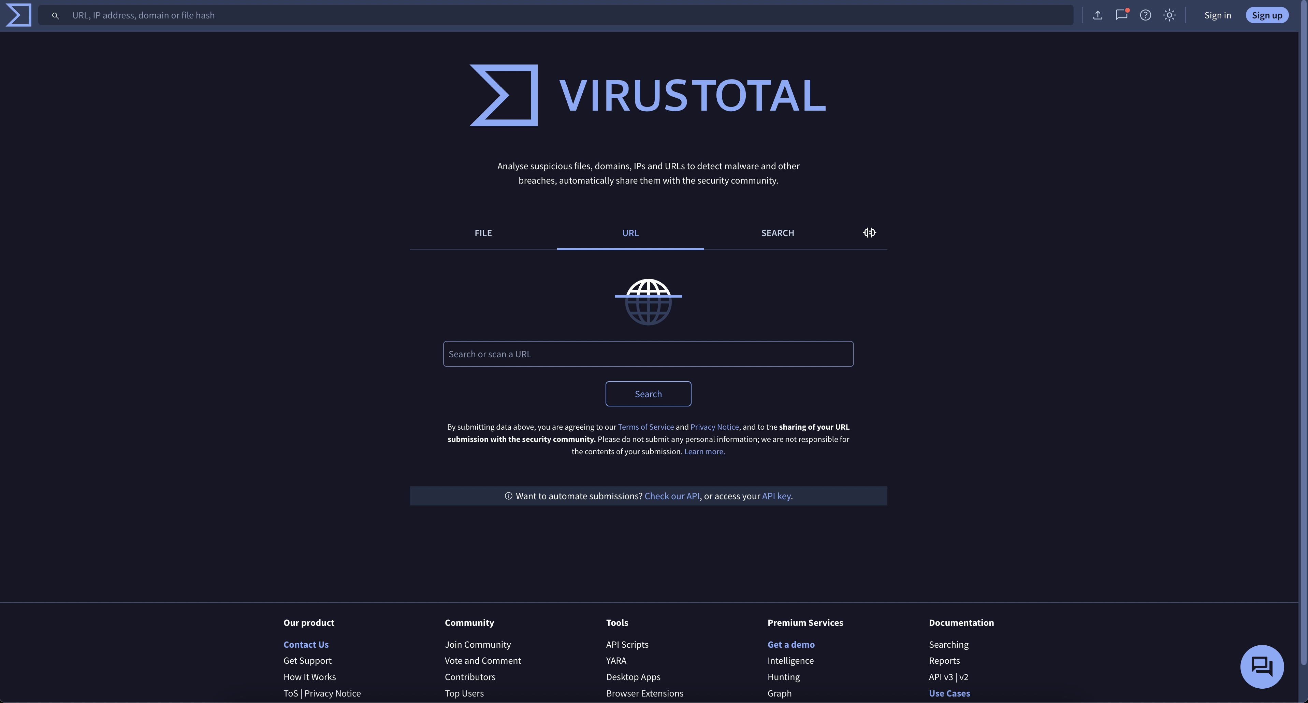Click the monitor icon next to the SEARCH tab

[x=869, y=233]
